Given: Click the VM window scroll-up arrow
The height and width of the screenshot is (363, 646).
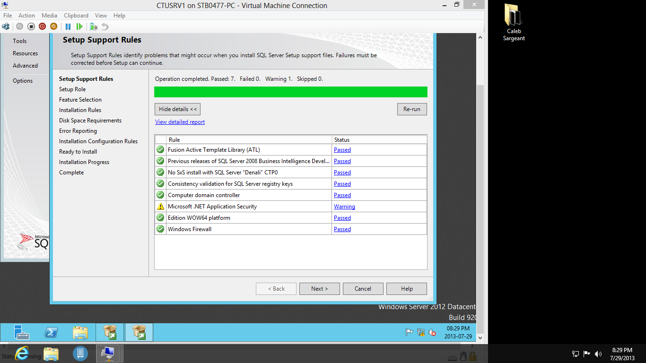Looking at the screenshot, I should [480, 37].
